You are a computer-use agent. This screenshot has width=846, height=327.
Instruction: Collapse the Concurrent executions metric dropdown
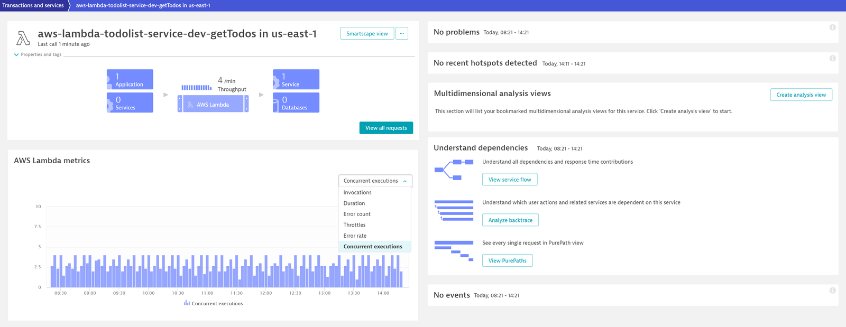click(375, 181)
